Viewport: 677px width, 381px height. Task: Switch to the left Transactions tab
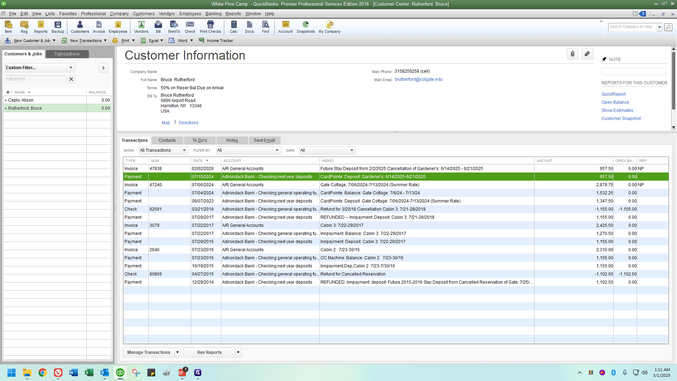tap(67, 54)
